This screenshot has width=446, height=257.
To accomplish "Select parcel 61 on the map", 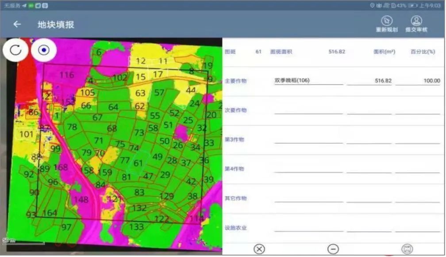I will tap(138, 164).
